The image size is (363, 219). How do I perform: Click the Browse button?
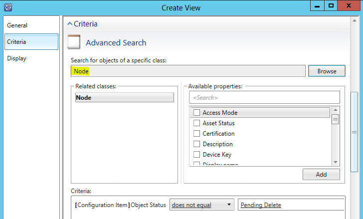pyautogui.click(x=327, y=71)
